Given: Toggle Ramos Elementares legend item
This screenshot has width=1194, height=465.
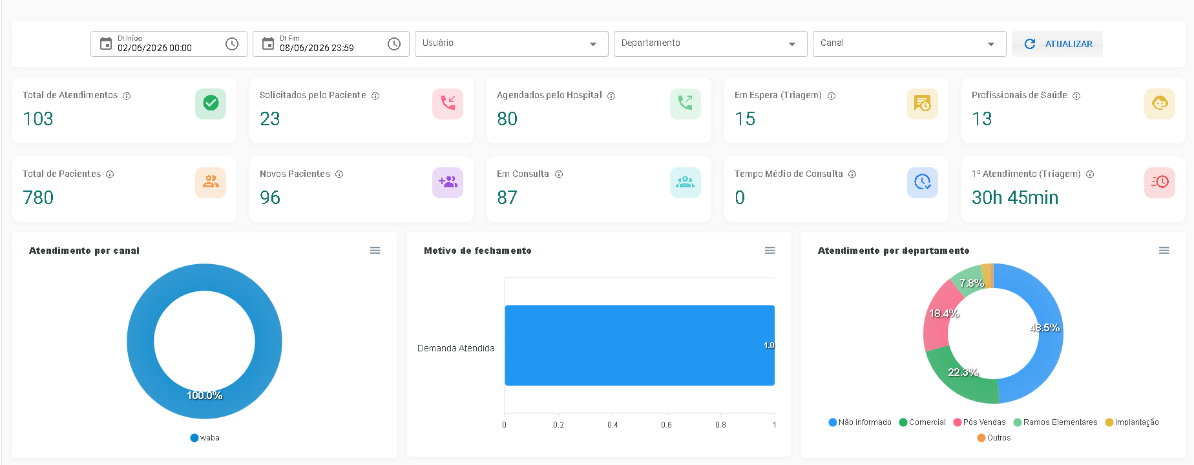Looking at the screenshot, I should click(x=1056, y=422).
